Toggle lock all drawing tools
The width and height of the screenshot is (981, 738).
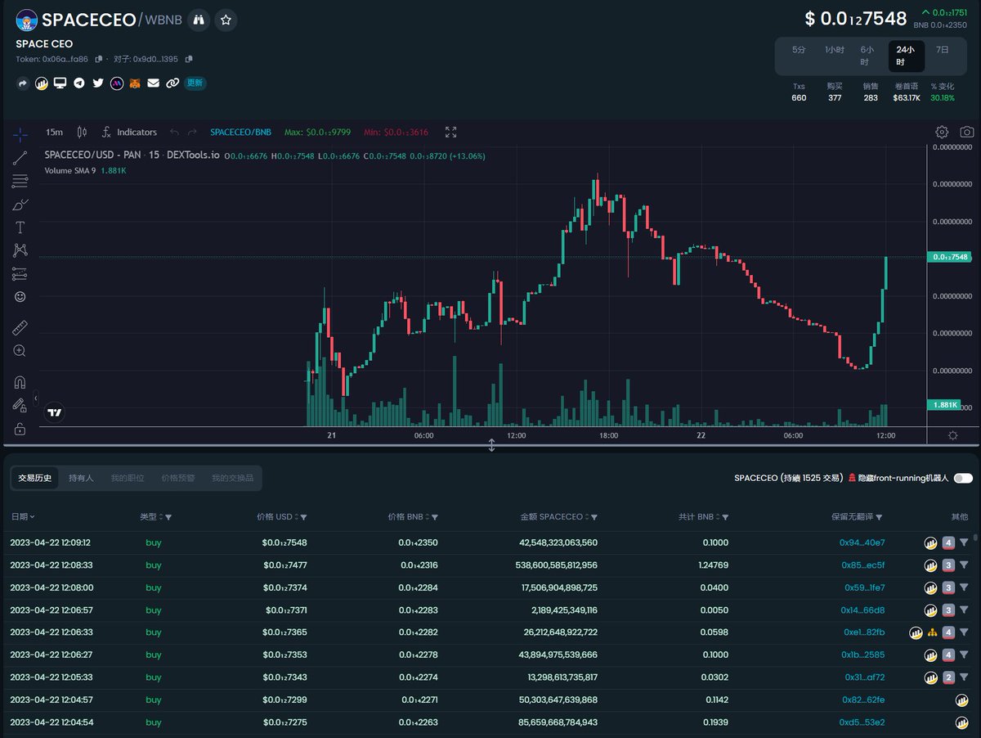pyautogui.click(x=20, y=429)
